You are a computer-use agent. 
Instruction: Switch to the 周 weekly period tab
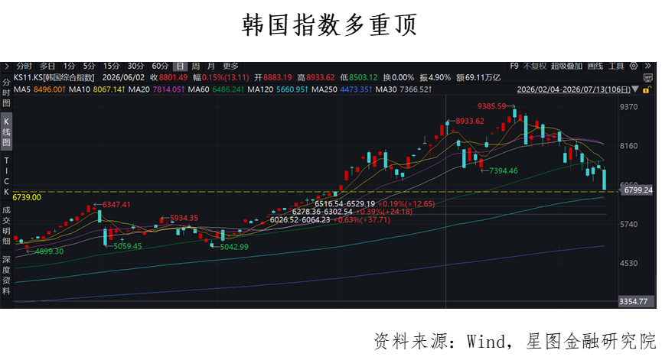(195, 66)
